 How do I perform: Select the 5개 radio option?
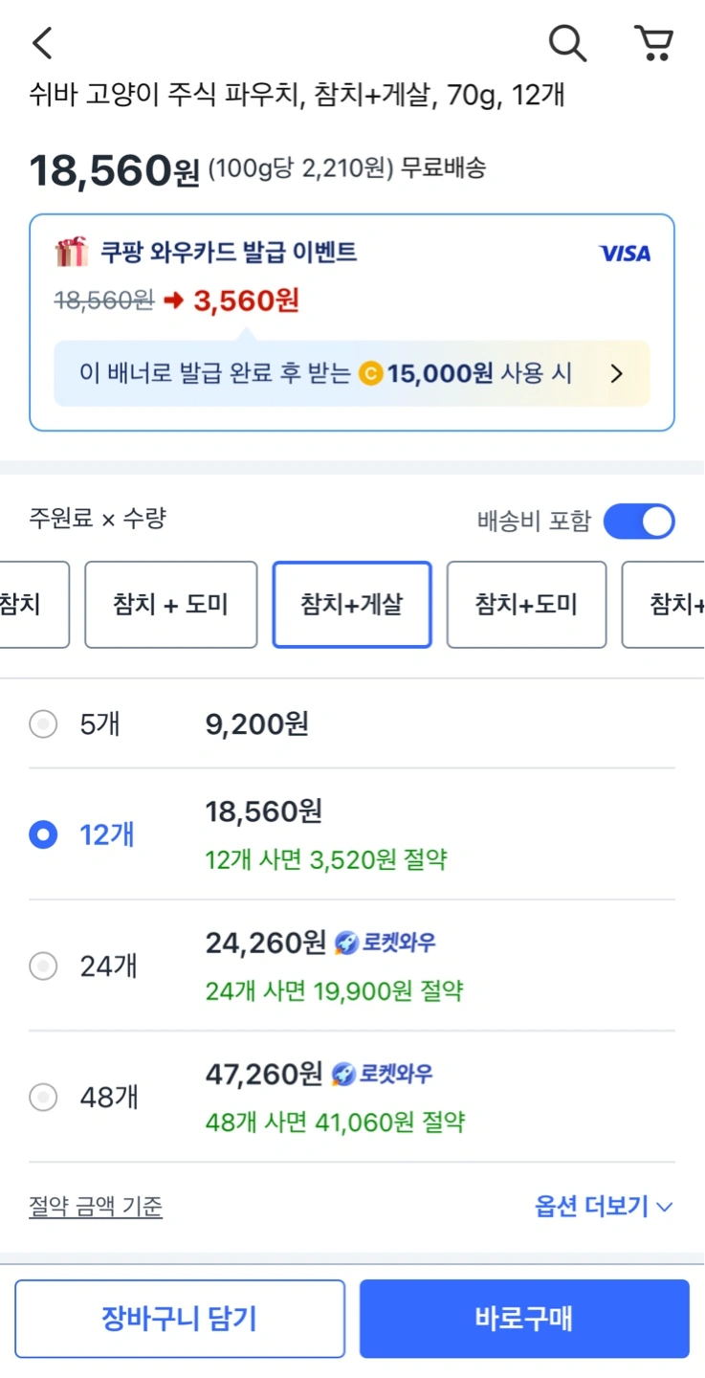(x=43, y=724)
